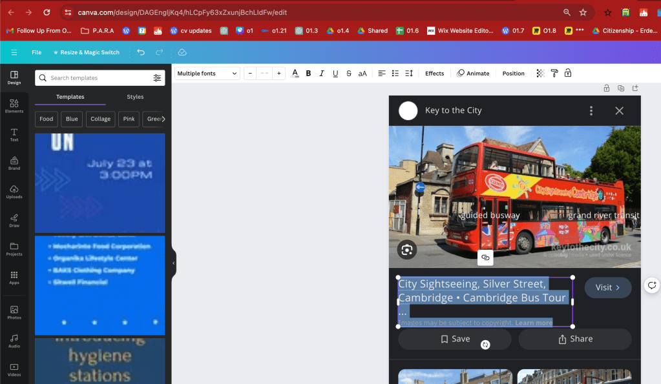Click the copy style paint roller icon
This screenshot has width=661, height=384.
coord(554,74)
